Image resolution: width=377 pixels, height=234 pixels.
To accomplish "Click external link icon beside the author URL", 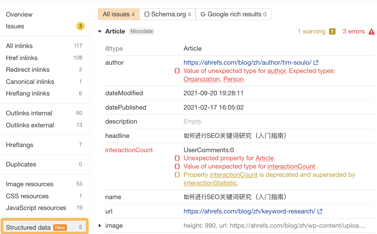I will click(316, 62).
